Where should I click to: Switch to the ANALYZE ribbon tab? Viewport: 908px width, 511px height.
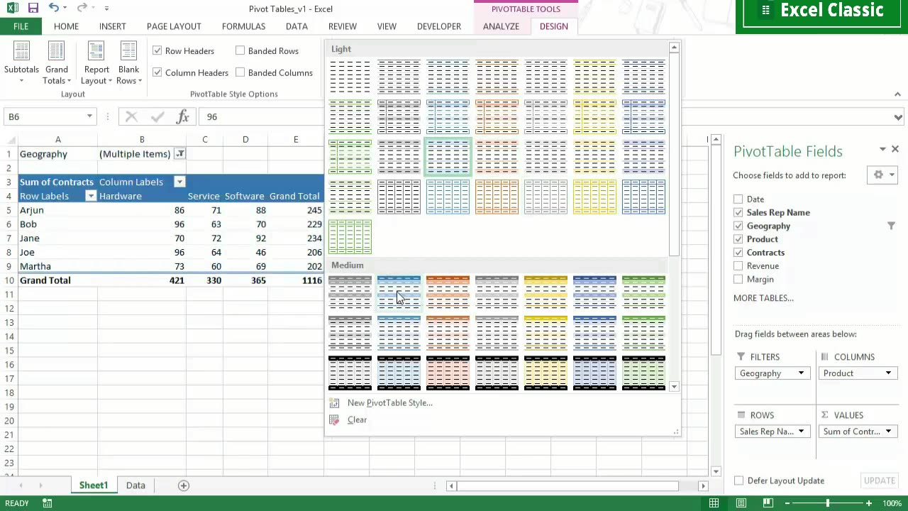coord(501,26)
